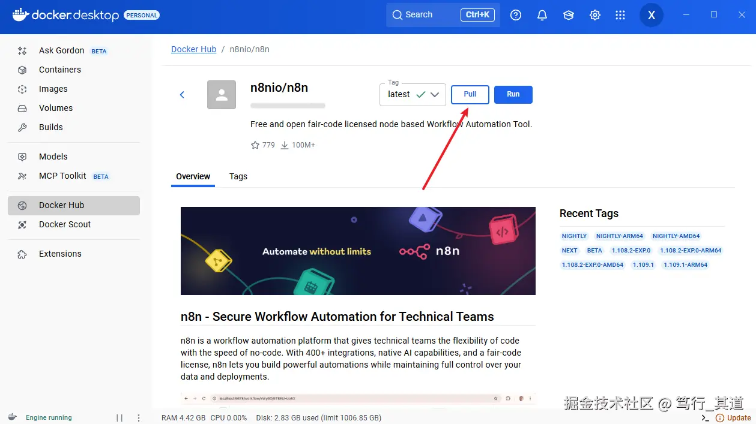
Task: Click the CPU 0.00% status text
Action: coord(229,418)
